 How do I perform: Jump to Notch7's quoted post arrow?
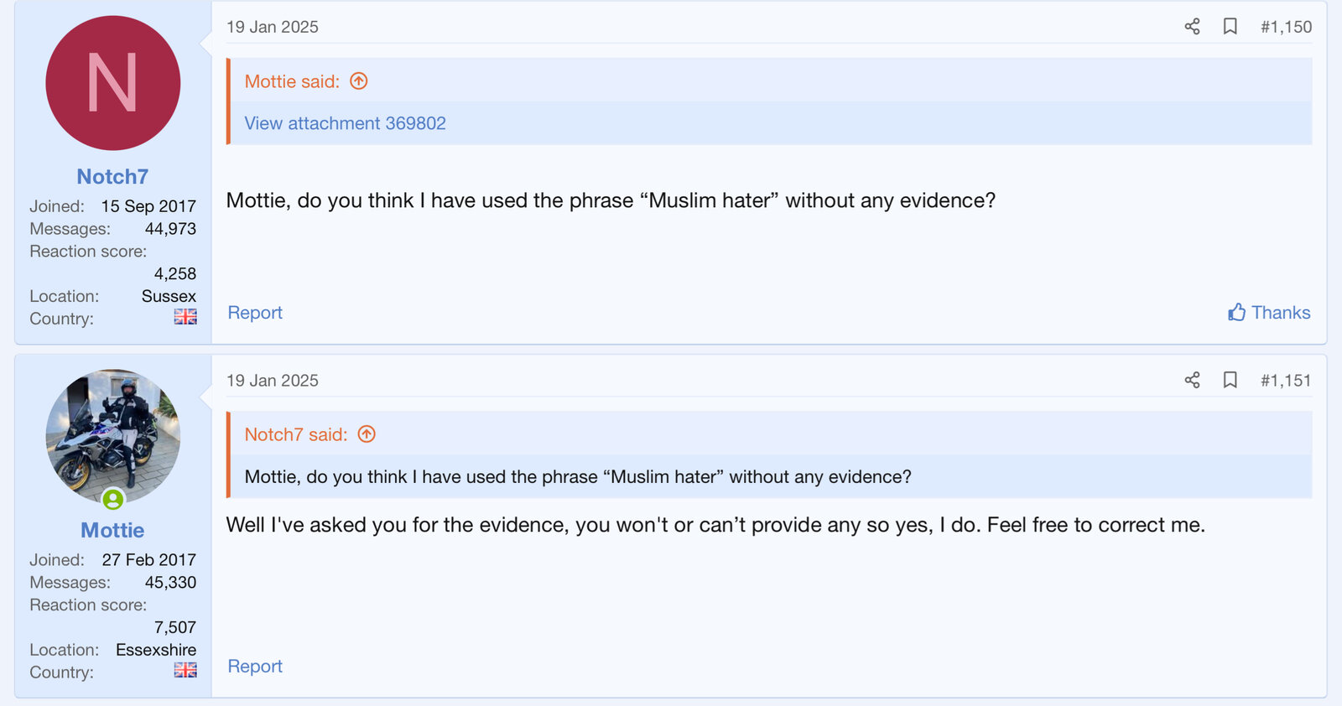(x=367, y=434)
